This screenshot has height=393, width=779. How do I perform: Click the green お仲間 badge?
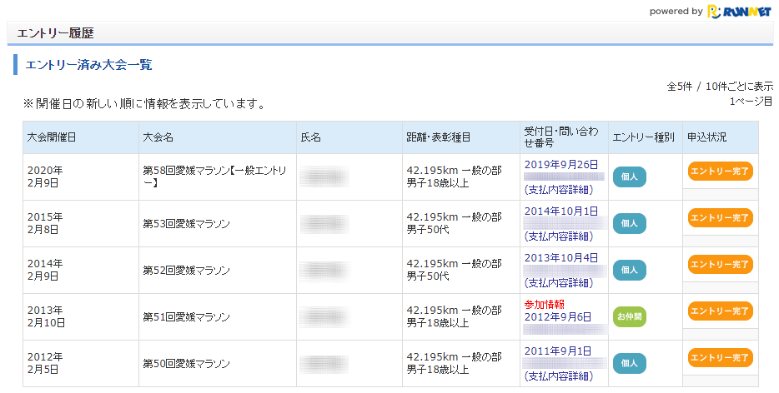point(630,316)
